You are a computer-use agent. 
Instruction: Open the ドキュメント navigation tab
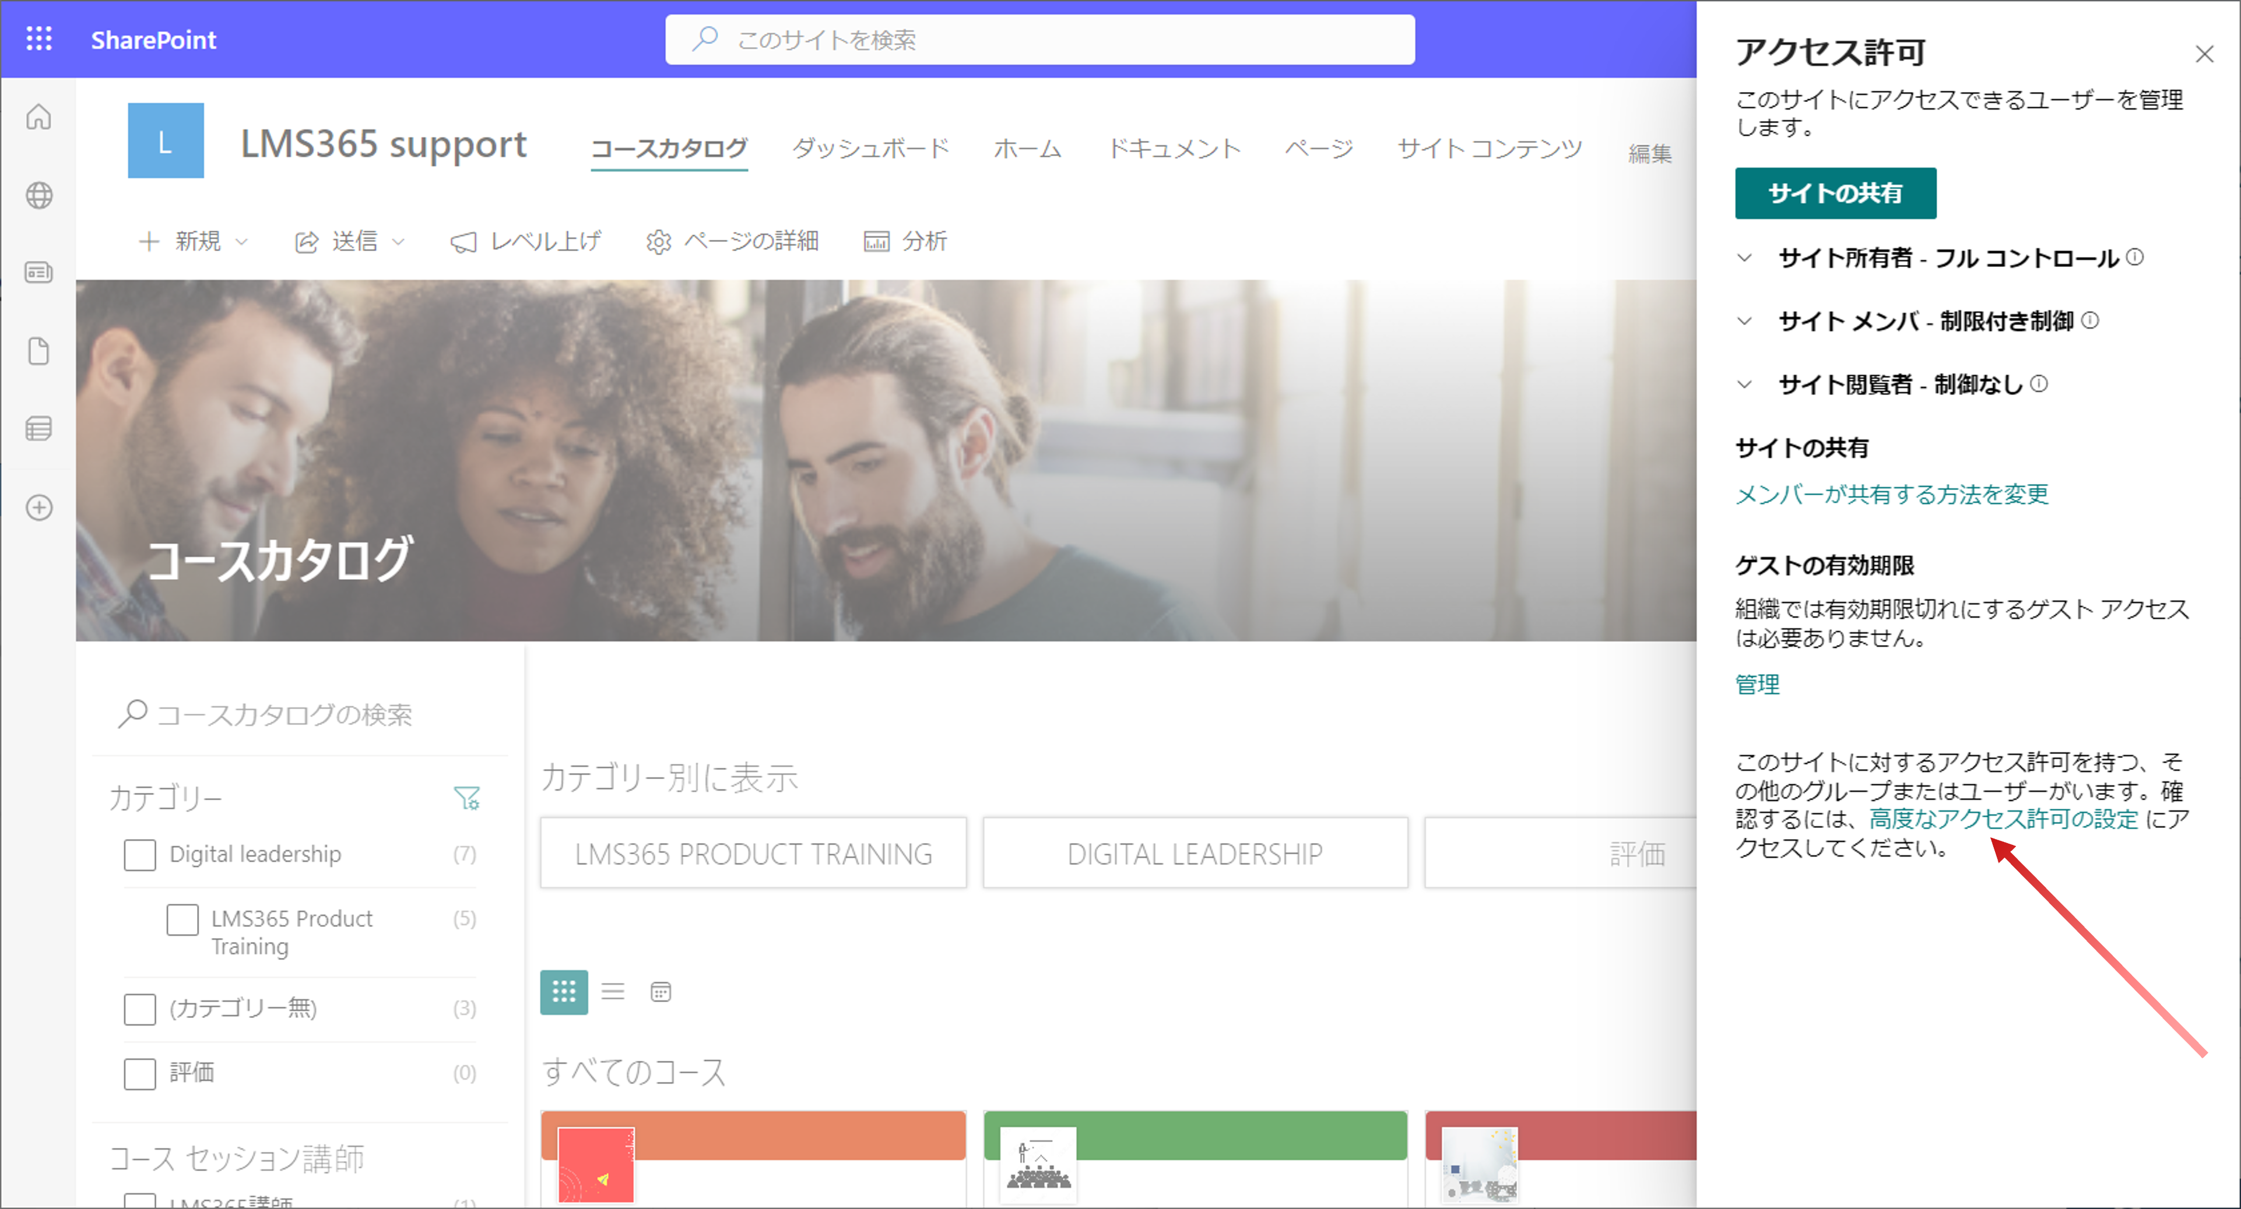click(1174, 149)
